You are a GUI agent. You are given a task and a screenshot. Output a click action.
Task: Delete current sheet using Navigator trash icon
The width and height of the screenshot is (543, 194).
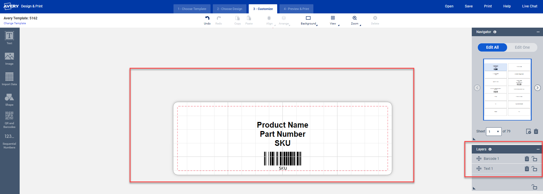[x=536, y=131]
